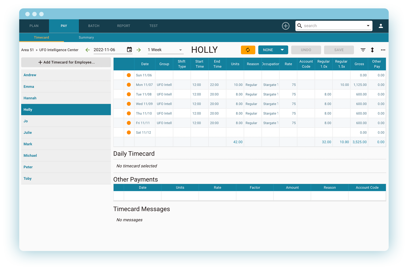The width and height of the screenshot is (408, 270).
Task: Toggle the status dot on Sun 11/06 row
Action: 129,75
